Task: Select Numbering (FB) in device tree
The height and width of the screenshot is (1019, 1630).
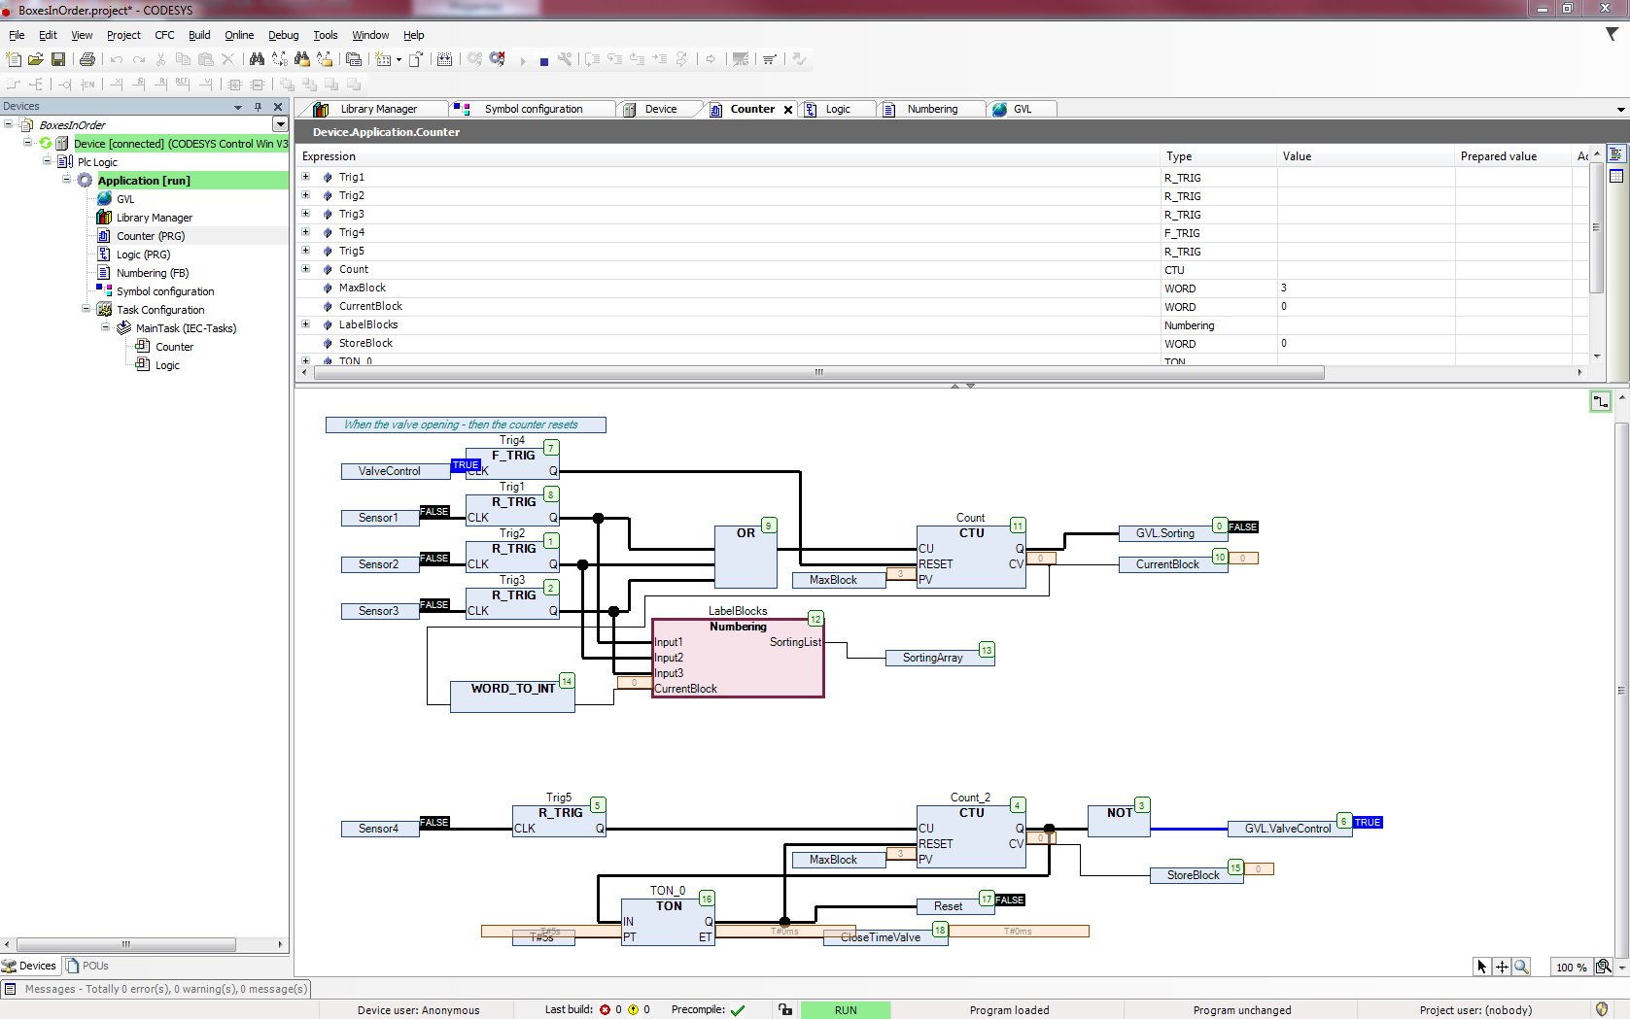Action: [x=153, y=273]
